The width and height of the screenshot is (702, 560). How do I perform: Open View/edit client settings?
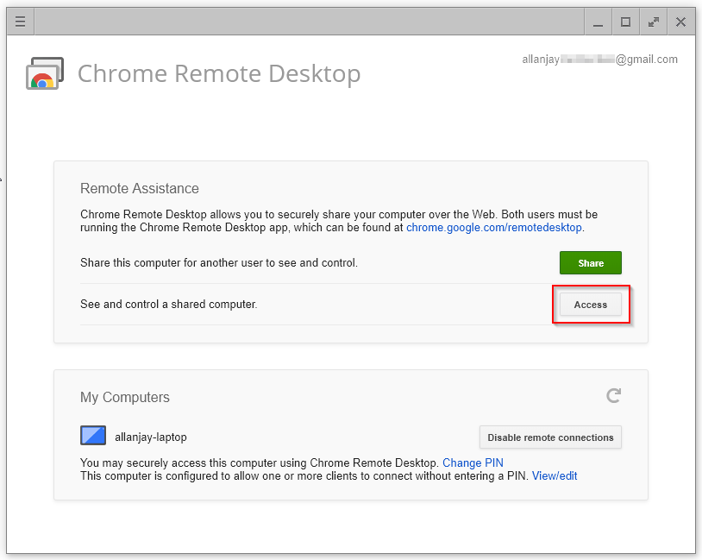555,475
